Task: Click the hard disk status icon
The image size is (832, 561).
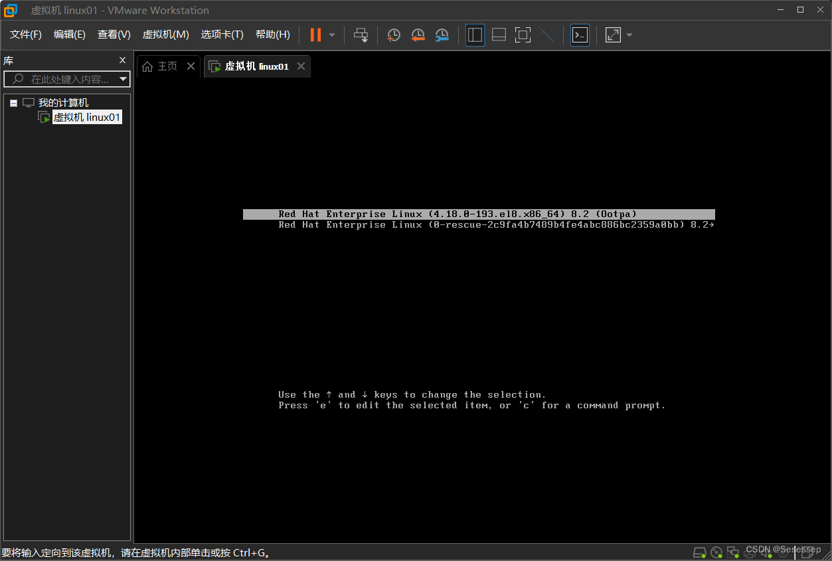Action: pos(699,552)
